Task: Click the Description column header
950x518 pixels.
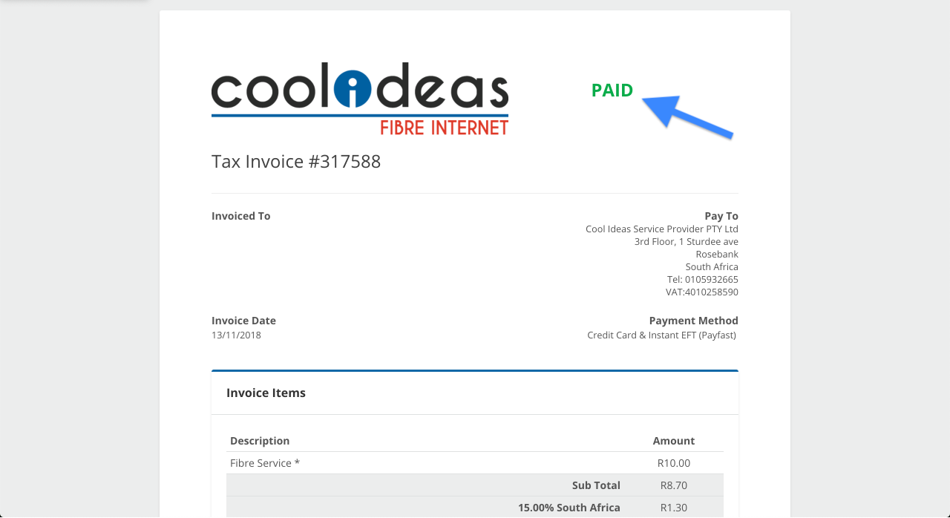Action: (260, 441)
